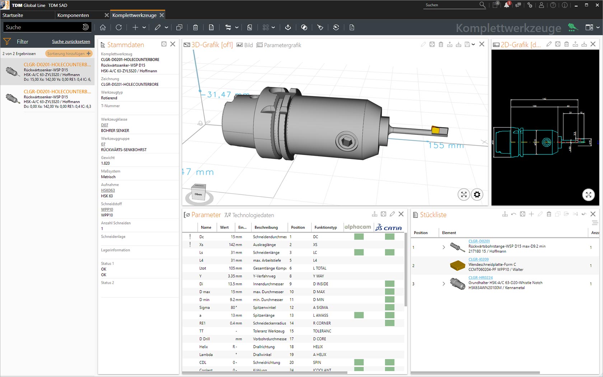This screenshot has width=603, height=377.
Task: Open the CLGR-I0209 link in Stückliste
Action: coord(478,259)
